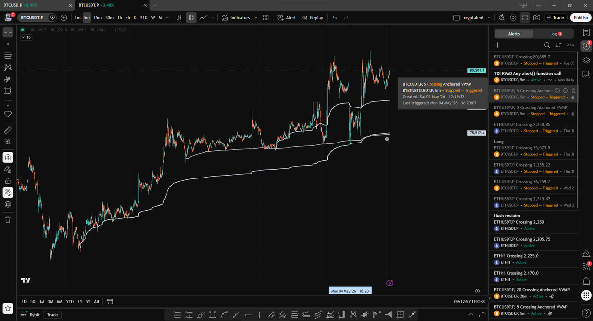Screen dimensions: 593x321
Task: Select the 15m timeframe
Action: coord(98,17)
